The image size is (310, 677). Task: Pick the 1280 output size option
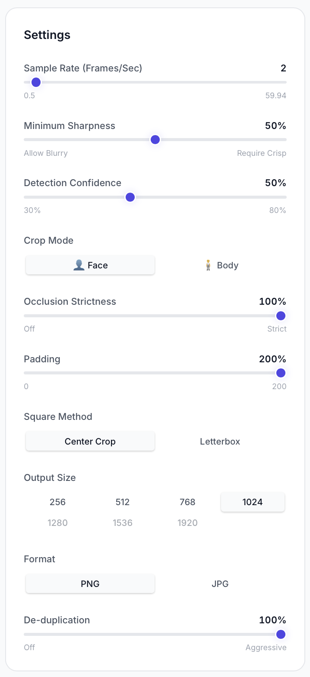[x=58, y=523]
